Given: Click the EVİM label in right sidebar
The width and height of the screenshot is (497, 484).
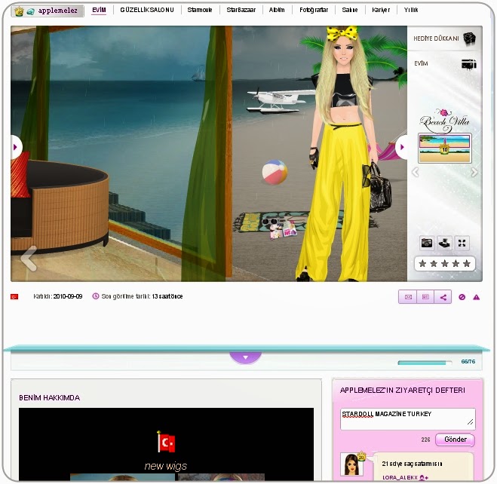Looking at the screenshot, I should tap(421, 63).
